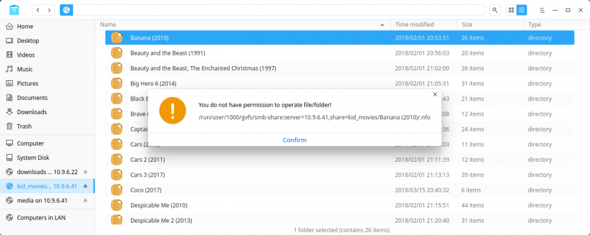Screen dimensions: 590x235
Task: Open Trash in the sidebar
Action: click(47, 126)
